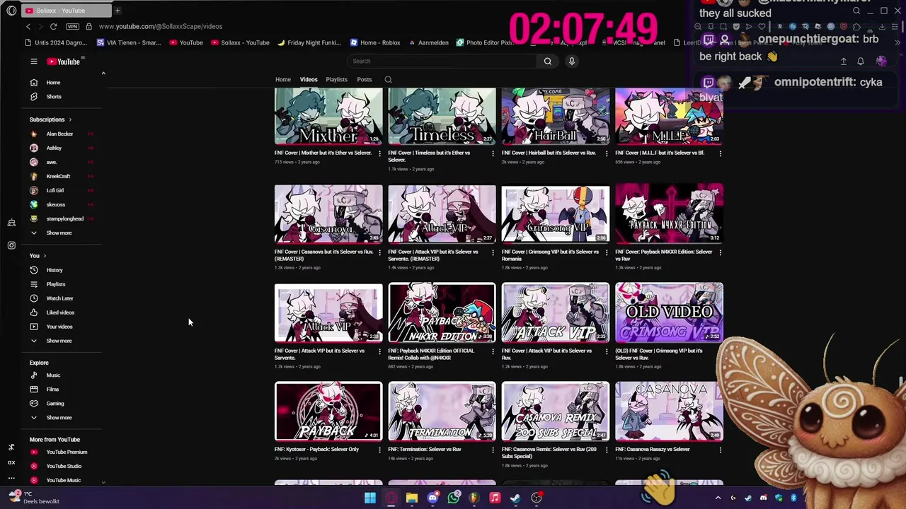Open the KreekCraft subscription channel
Screen dimensions: 906x509
tap(58, 176)
